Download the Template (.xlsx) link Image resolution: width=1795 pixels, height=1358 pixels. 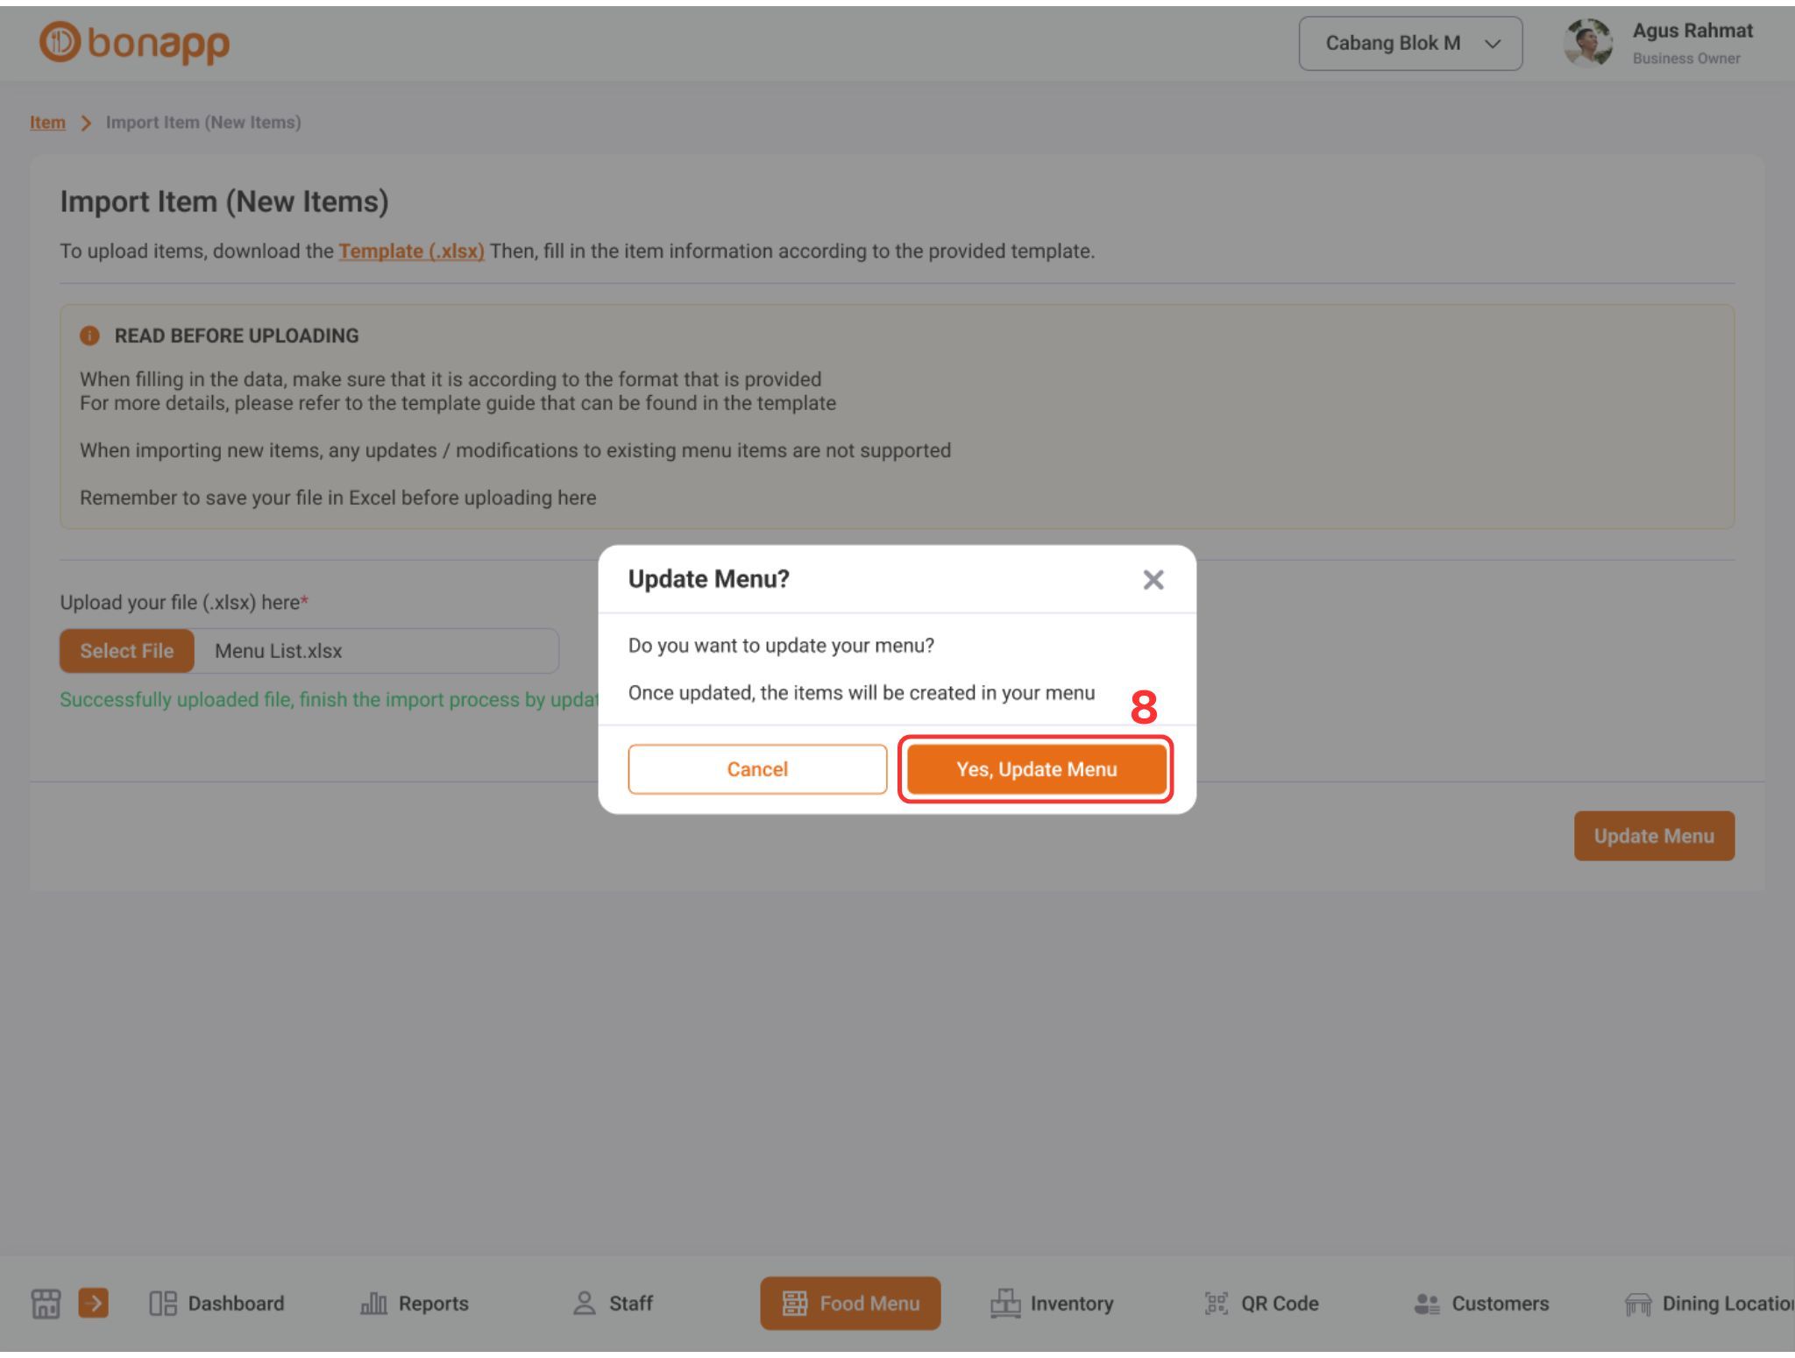click(411, 251)
